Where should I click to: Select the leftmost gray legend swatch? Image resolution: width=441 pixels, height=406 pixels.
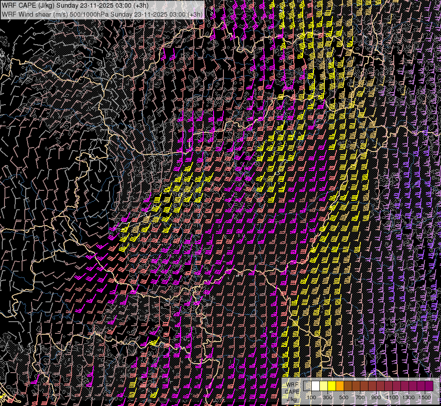point(308,386)
